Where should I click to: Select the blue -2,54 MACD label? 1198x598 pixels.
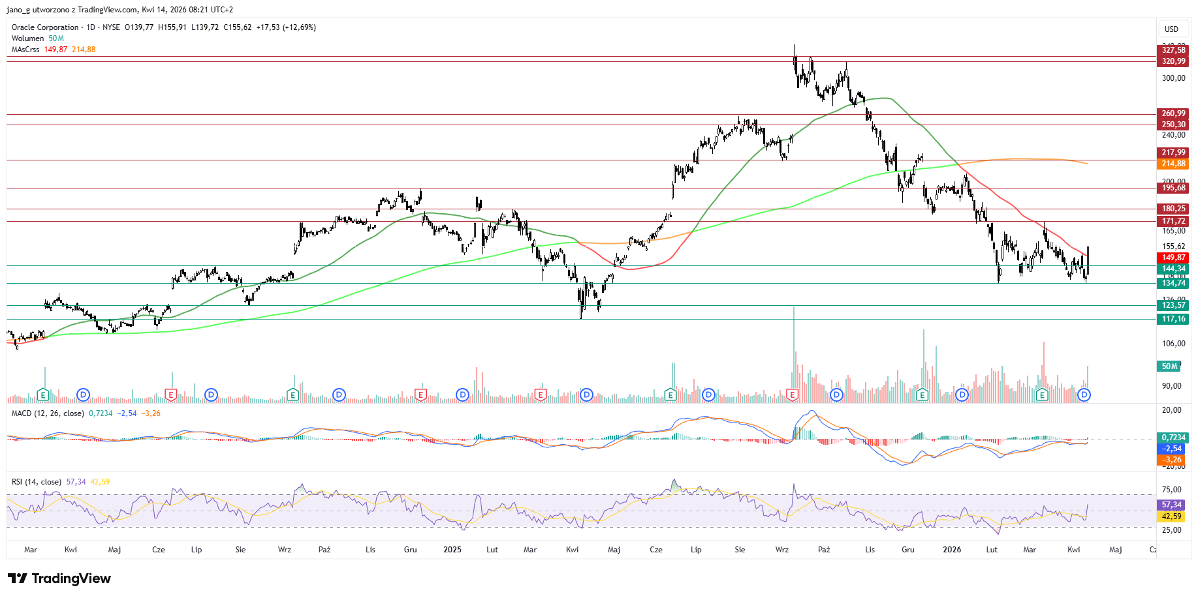click(x=1172, y=449)
